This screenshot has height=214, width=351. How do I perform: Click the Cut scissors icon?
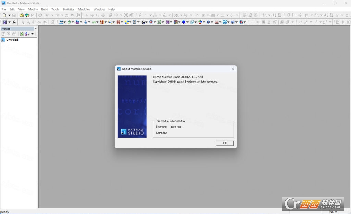tap(67, 15)
